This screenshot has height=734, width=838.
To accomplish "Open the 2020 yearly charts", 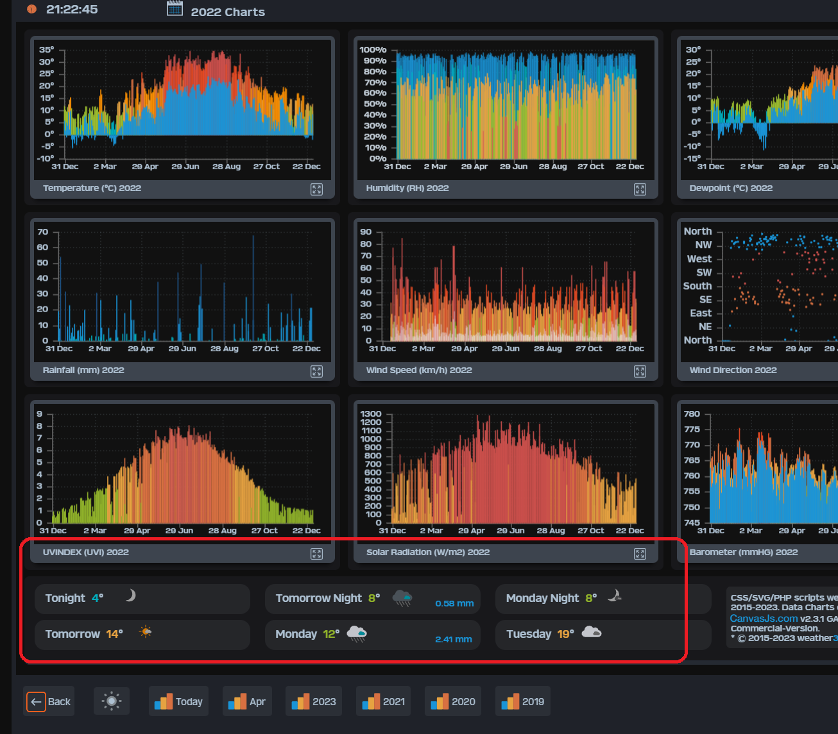I will point(453,701).
